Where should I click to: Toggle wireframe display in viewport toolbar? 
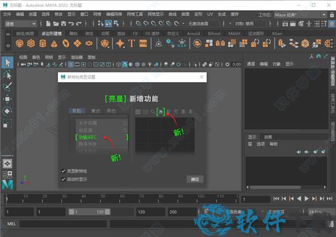coord(119,64)
